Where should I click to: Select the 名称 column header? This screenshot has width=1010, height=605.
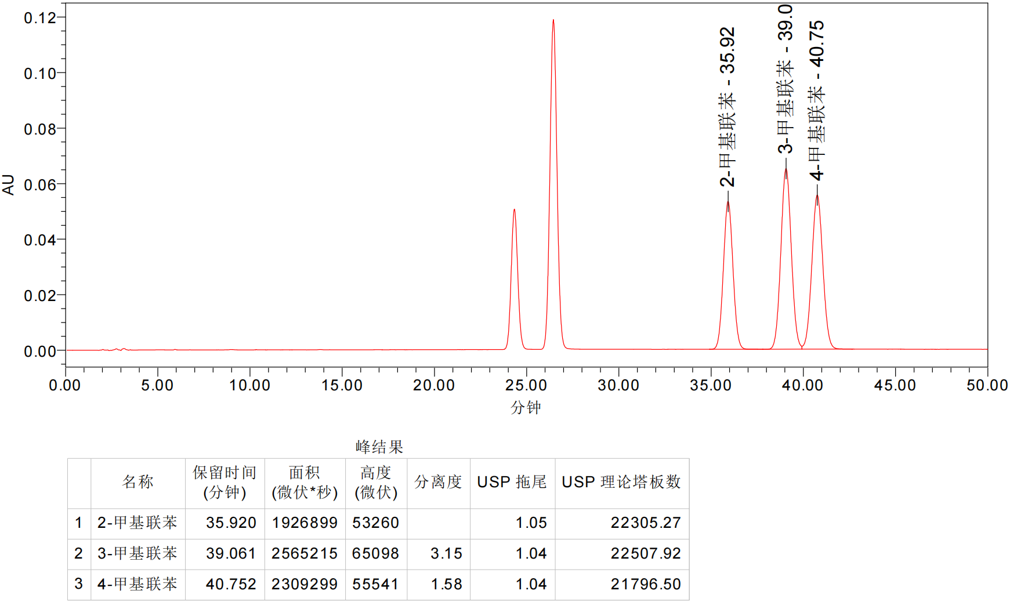[x=137, y=482]
